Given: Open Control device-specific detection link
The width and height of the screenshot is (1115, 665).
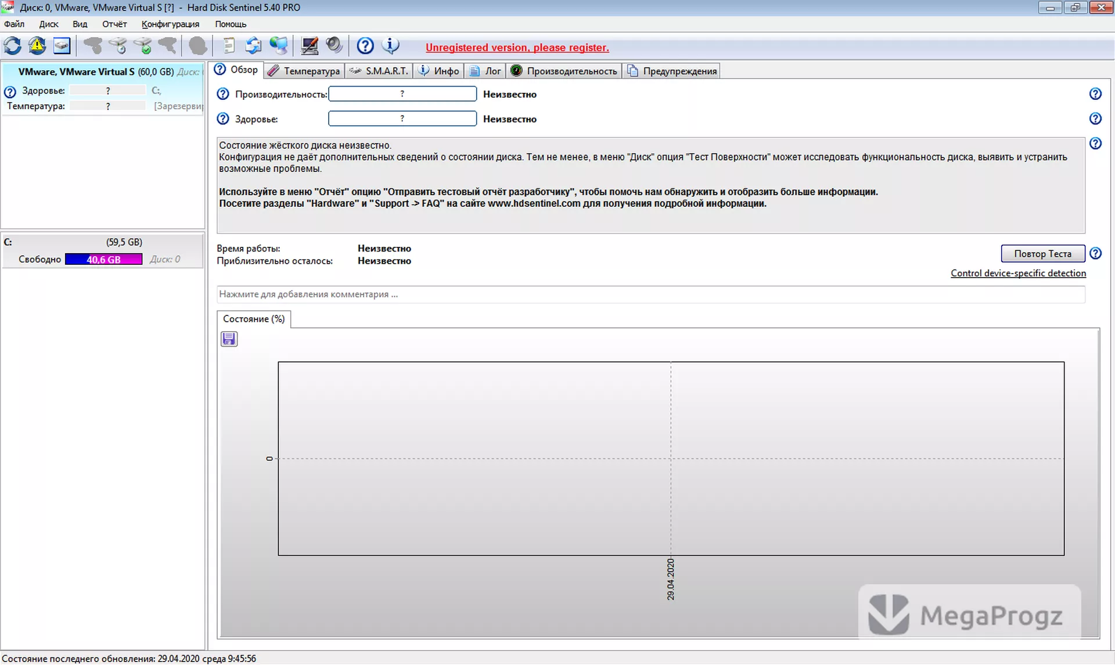Looking at the screenshot, I should 1018,273.
